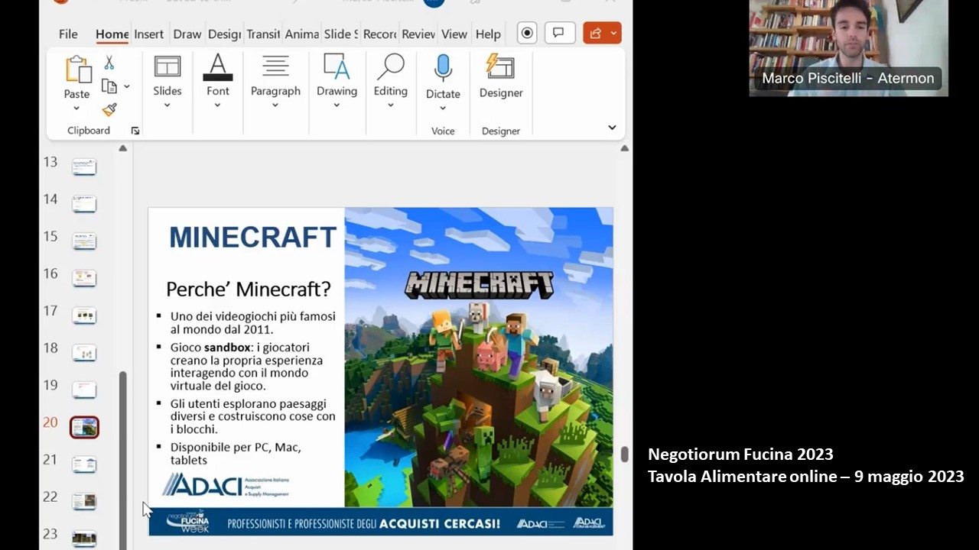The width and height of the screenshot is (979, 550).
Task: Expand the Copy dropdown arrow
Action: pyautogui.click(x=127, y=86)
